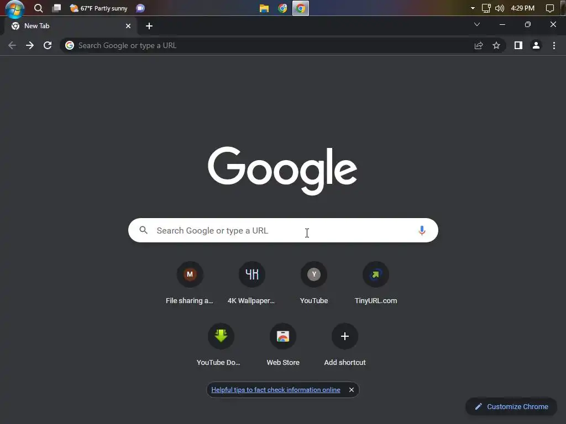Open 4K Wallpaper shortcut
The height and width of the screenshot is (424, 566).
251,283
